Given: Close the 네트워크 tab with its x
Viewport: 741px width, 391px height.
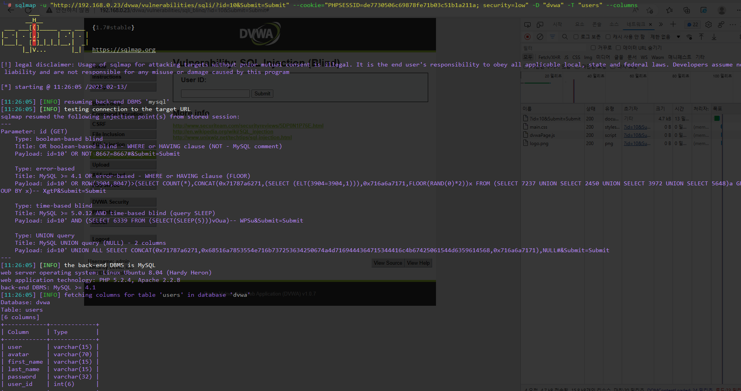Looking at the screenshot, I should click(x=650, y=24).
